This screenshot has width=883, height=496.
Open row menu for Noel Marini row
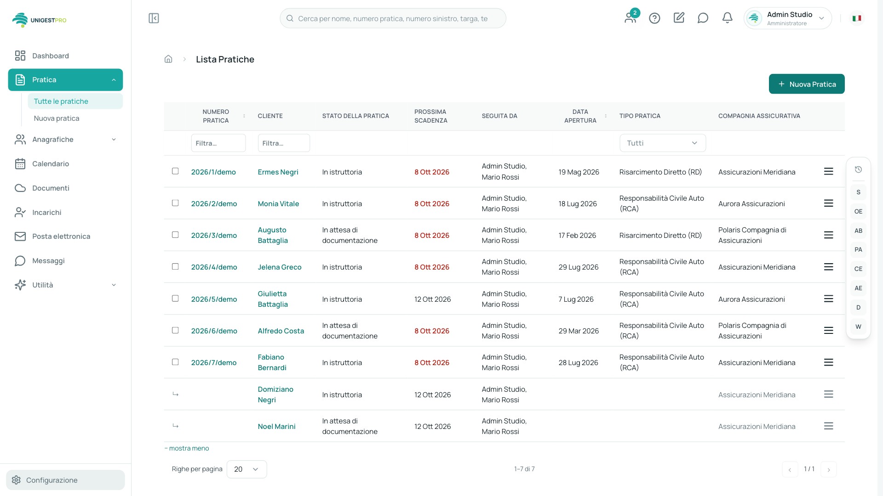click(x=828, y=426)
